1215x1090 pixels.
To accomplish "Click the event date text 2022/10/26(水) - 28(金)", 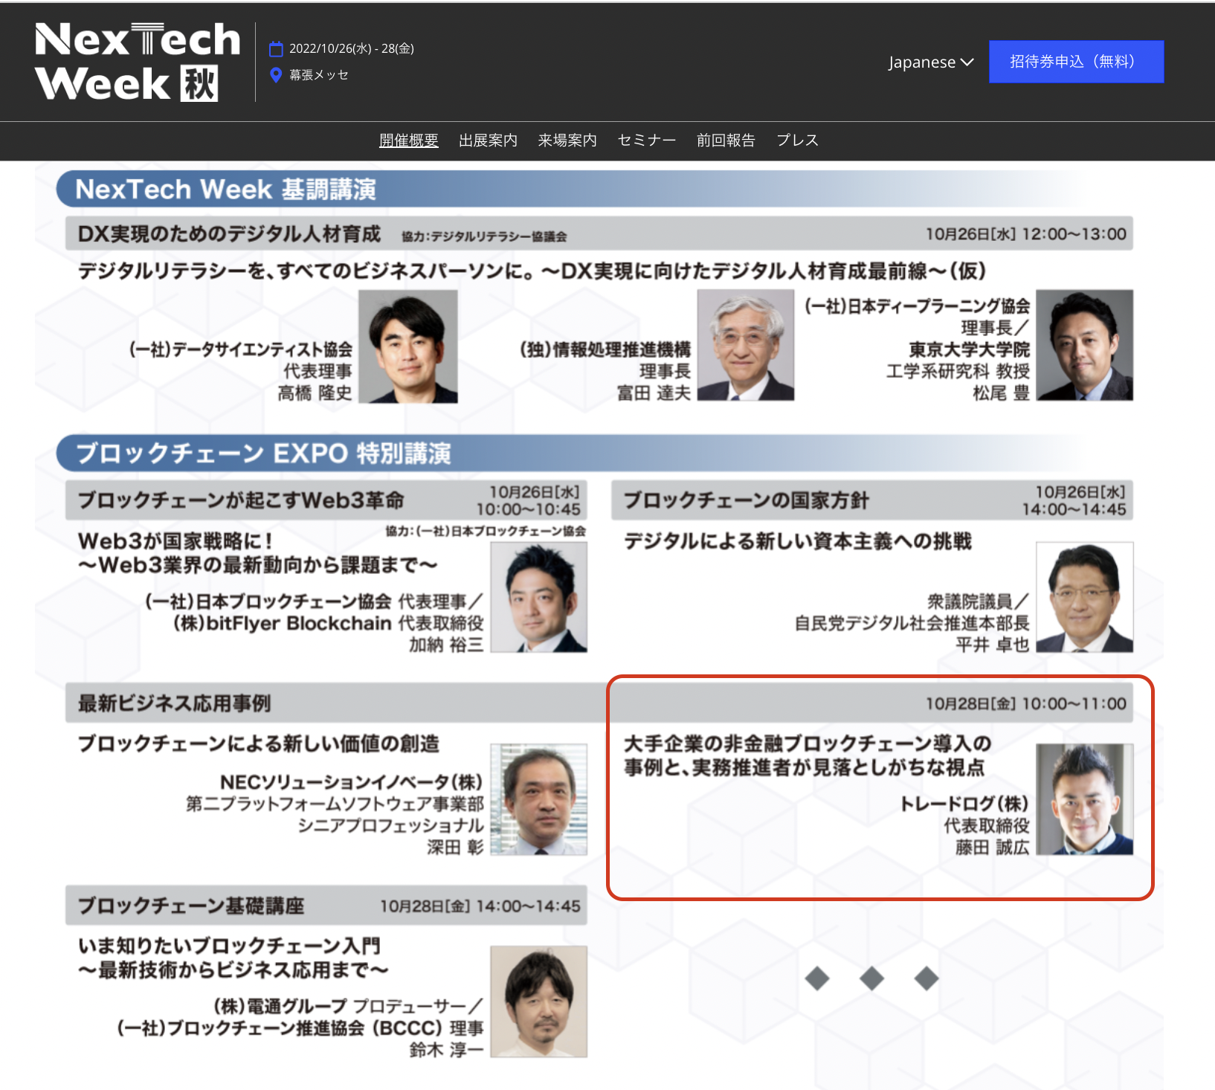I will tap(352, 49).
